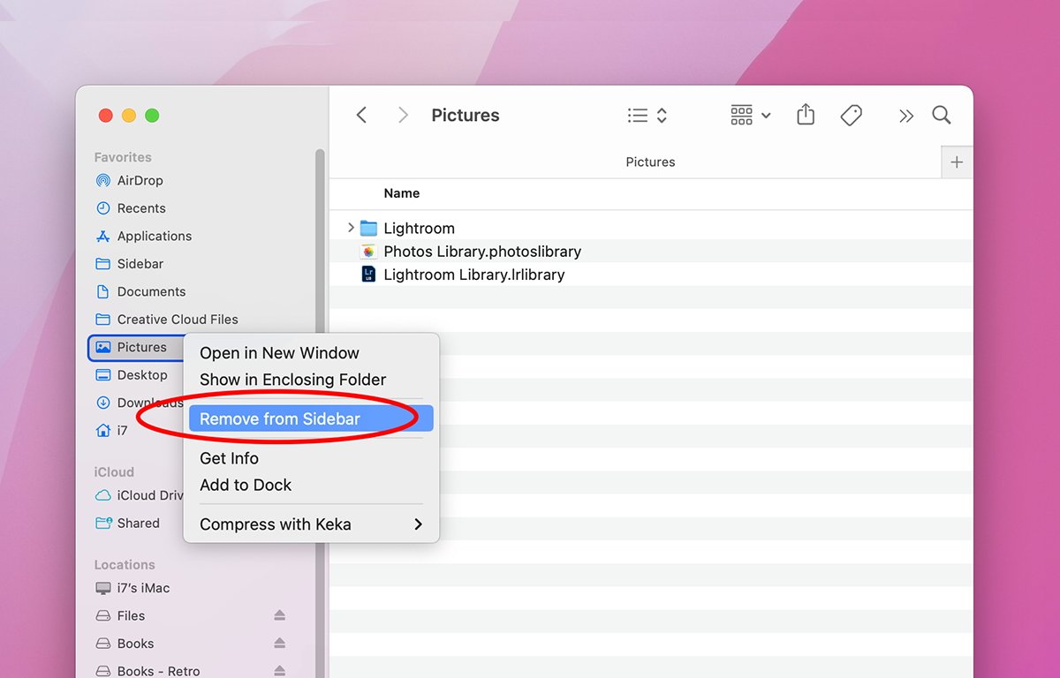
Task: Go back with the left chevron
Action: pos(361,115)
